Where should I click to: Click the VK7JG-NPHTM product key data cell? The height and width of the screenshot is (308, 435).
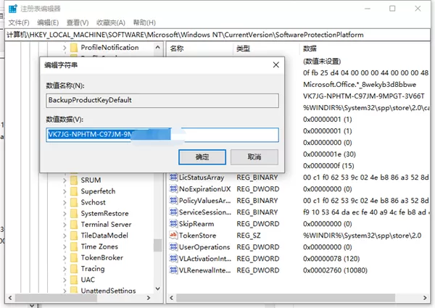364,96
